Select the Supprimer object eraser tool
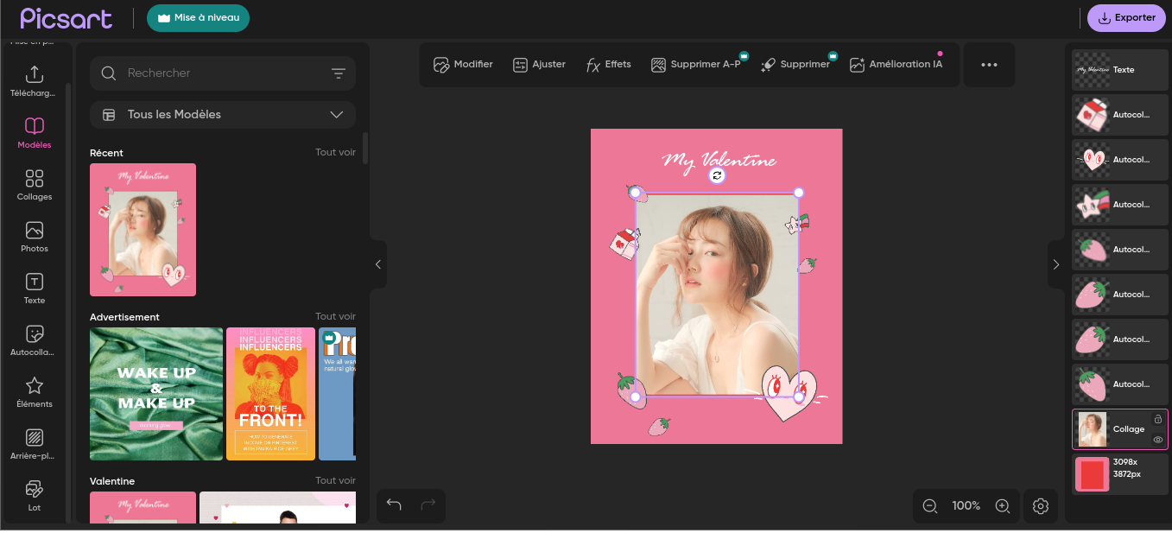The height and width of the screenshot is (533, 1172). (x=795, y=65)
